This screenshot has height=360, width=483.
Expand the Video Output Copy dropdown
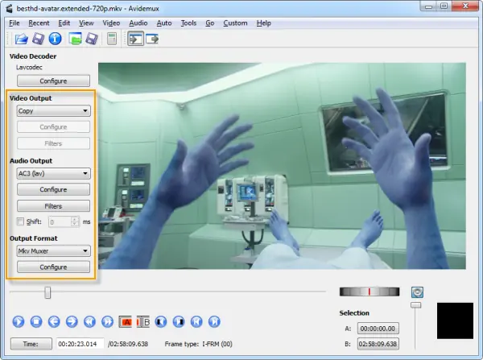click(54, 111)
